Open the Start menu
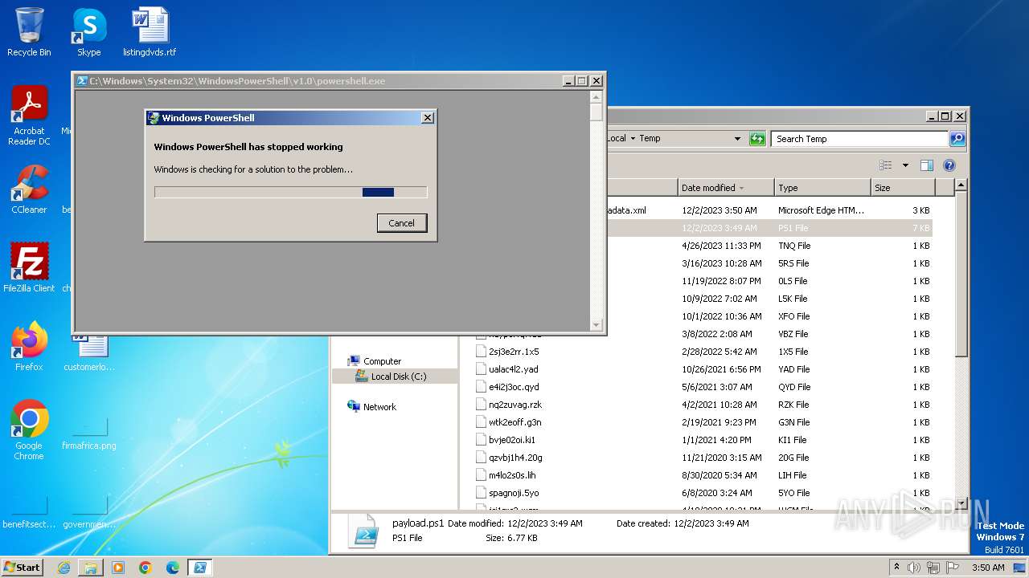The image size is (1029, 578). pyautogui.click(x=23, y=568)
